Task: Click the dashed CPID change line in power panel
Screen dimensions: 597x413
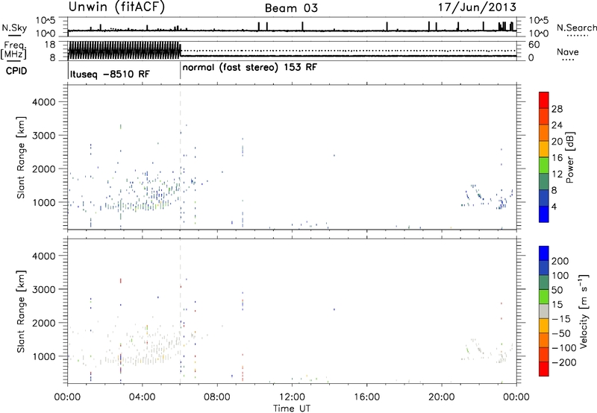Action: [181, 157]
